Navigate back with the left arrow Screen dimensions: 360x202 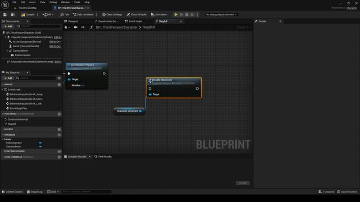pyautogui.click(x=75, y=27)
